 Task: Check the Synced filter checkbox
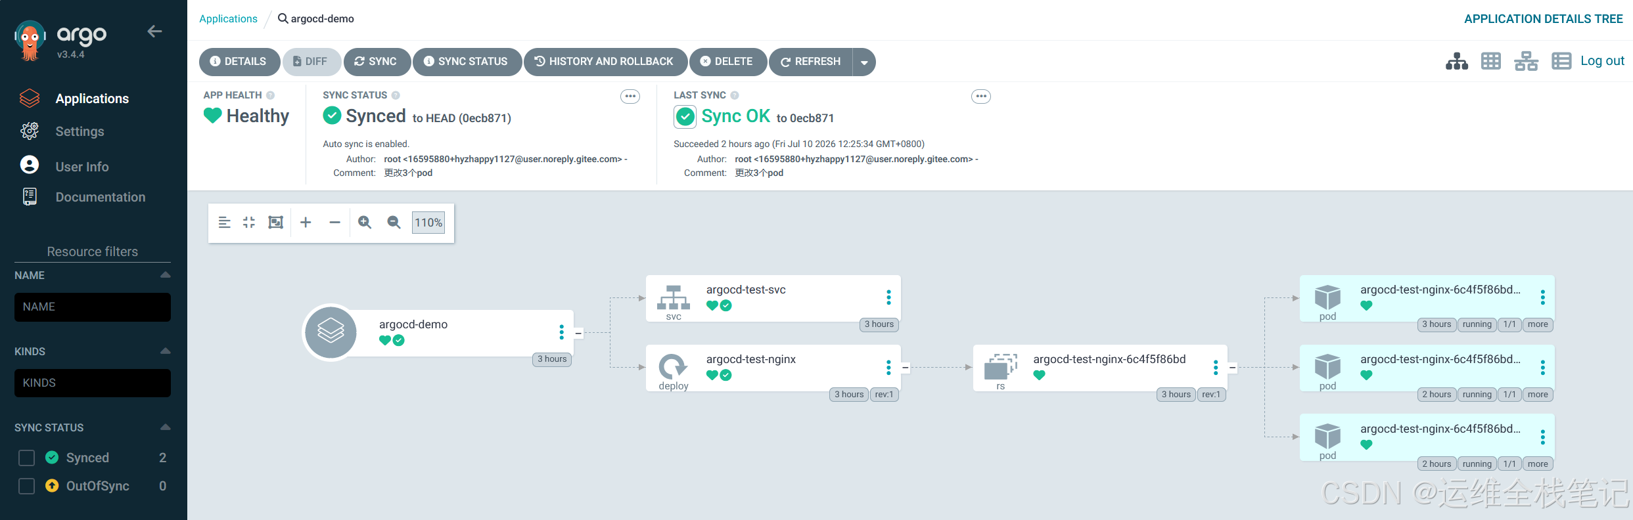pyautogui.click(x=26, y=458)
